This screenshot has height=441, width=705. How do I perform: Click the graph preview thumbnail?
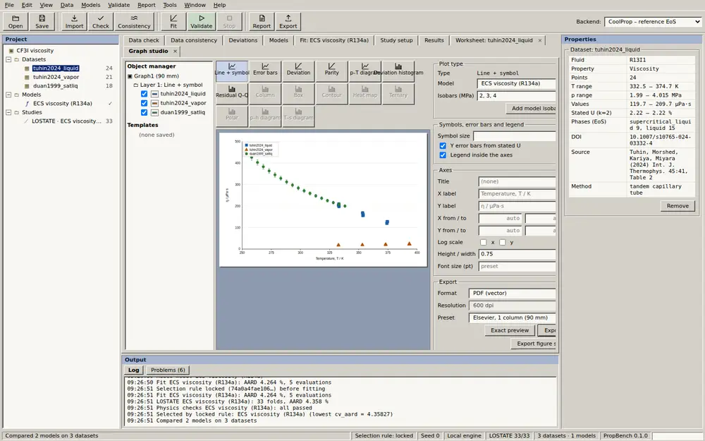tap(324, 200)
